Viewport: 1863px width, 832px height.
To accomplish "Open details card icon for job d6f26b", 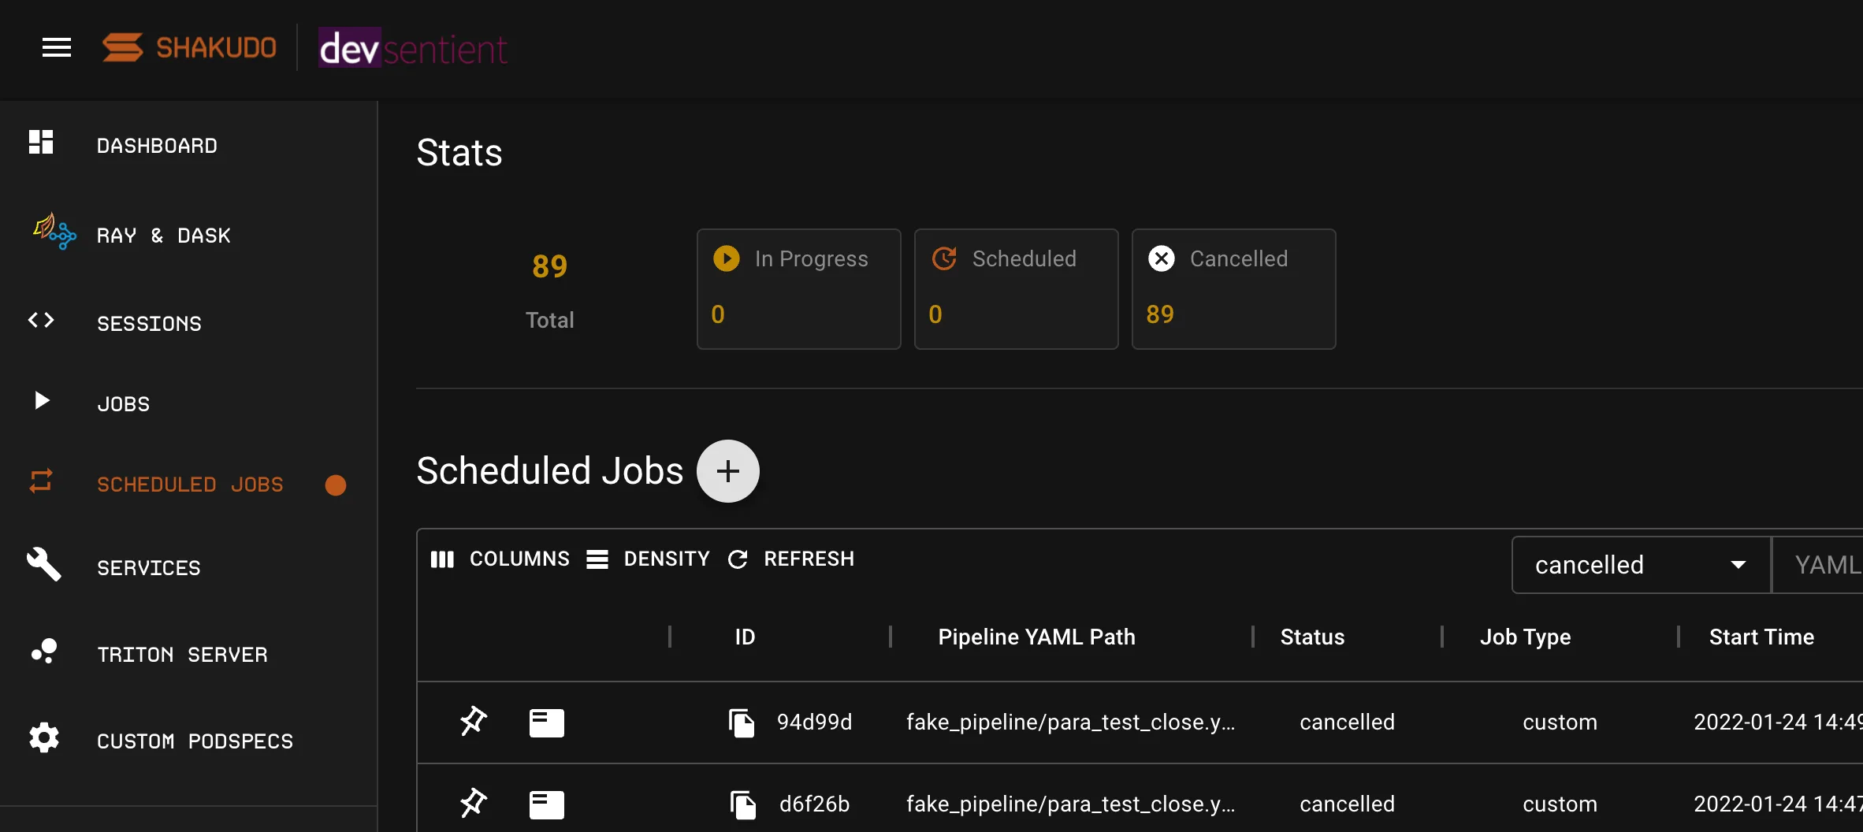I will click(x=547, y=804).
